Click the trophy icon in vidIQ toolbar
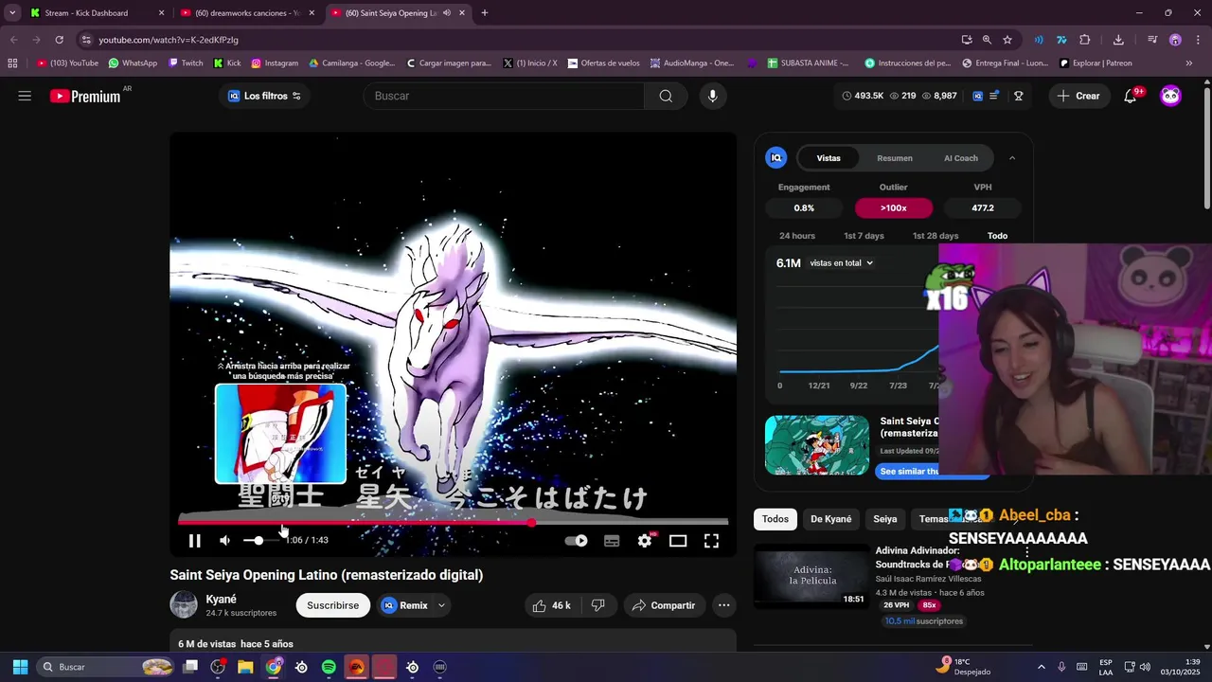Viewport: 1212px width, 682px height. (x=1019, y=96)
